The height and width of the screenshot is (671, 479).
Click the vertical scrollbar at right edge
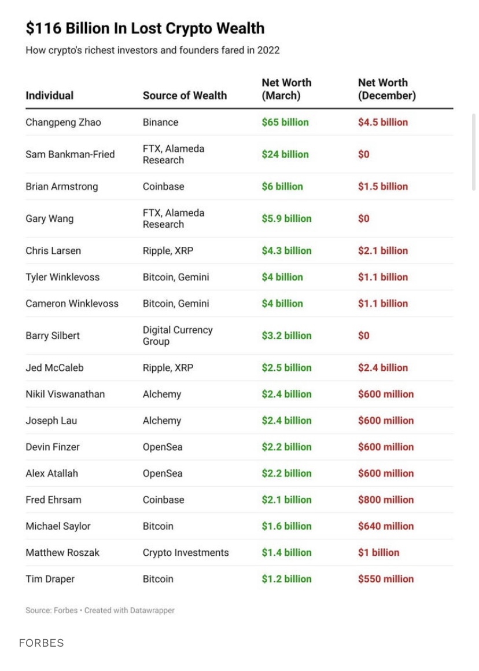473,152
